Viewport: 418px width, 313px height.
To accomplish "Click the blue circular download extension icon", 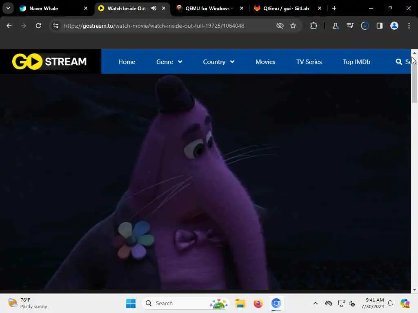I will [365, 26].
